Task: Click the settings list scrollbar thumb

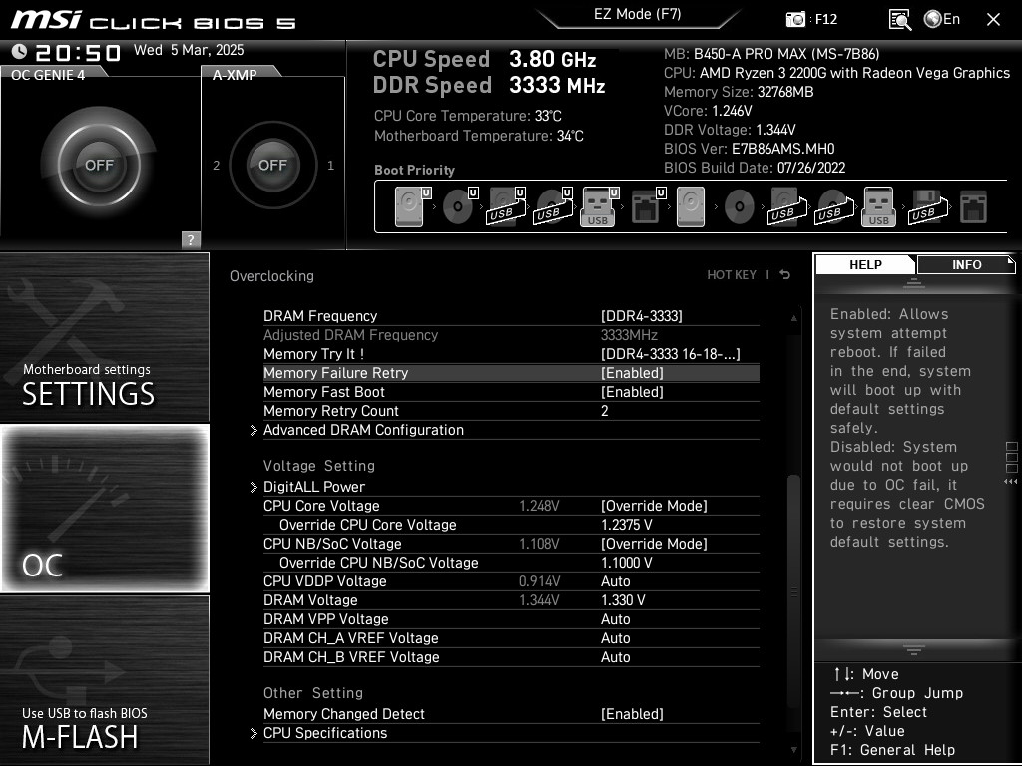Action: tap(793, 591)
